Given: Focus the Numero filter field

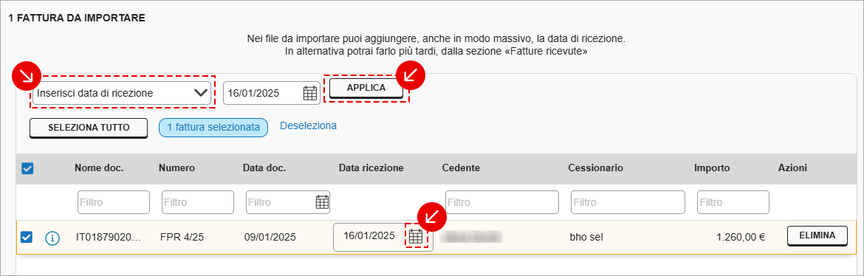Looking at the screenshot, I should pyautogui.click(x=198, y=202).
